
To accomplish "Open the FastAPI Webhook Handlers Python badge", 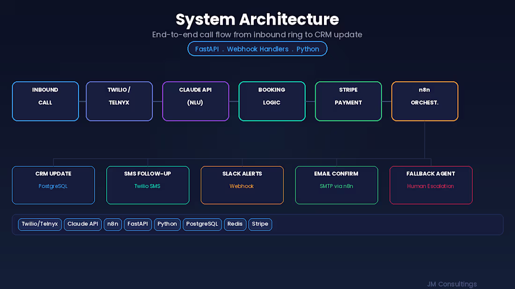I will (x=257, y=49).
